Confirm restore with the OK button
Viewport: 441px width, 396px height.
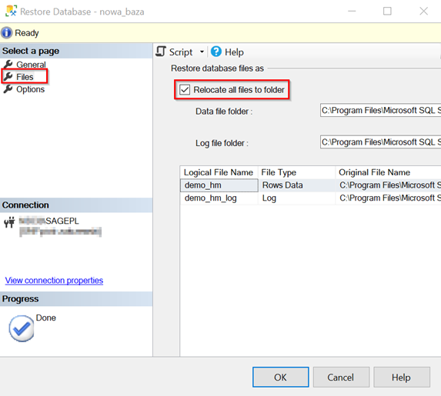coord(280,377)
